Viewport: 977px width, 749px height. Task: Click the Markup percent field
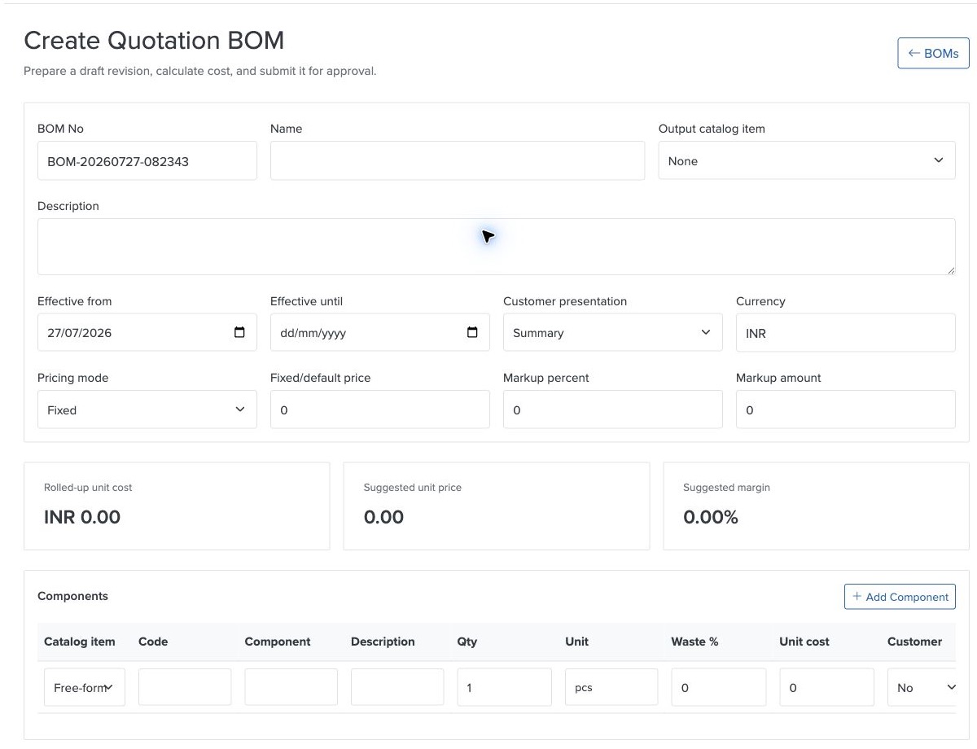[x=613, y=410]
